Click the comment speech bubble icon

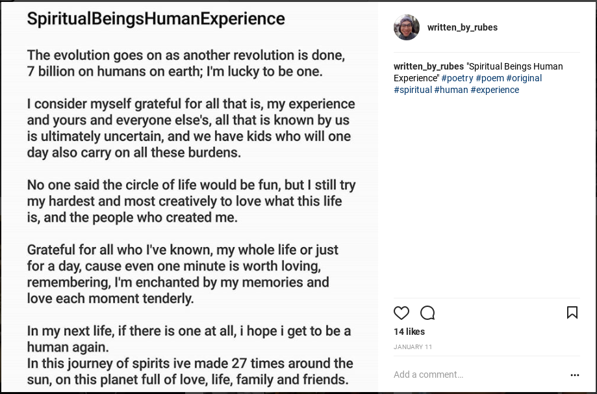[427, 313]
